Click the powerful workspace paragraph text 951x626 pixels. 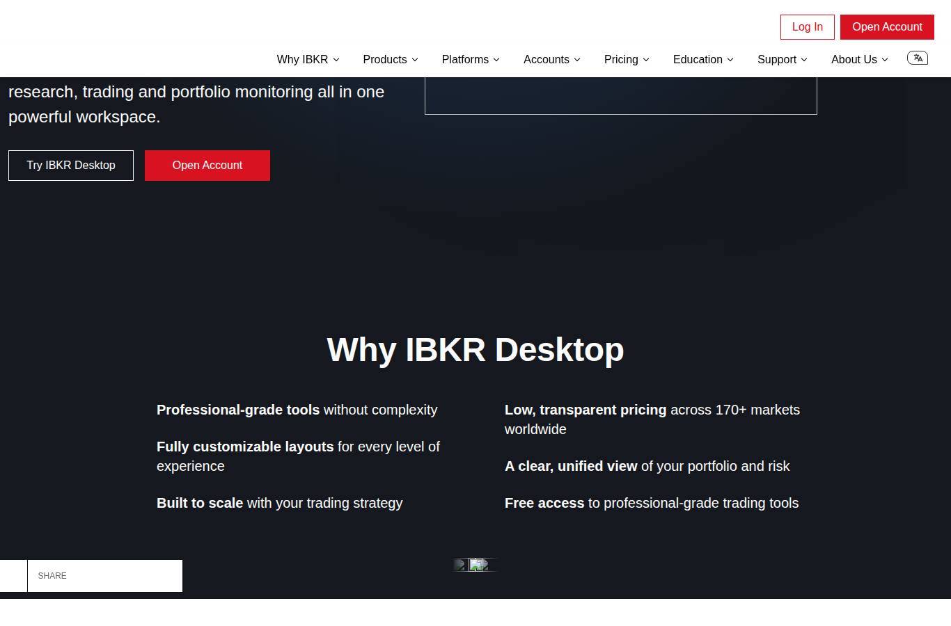196,104
